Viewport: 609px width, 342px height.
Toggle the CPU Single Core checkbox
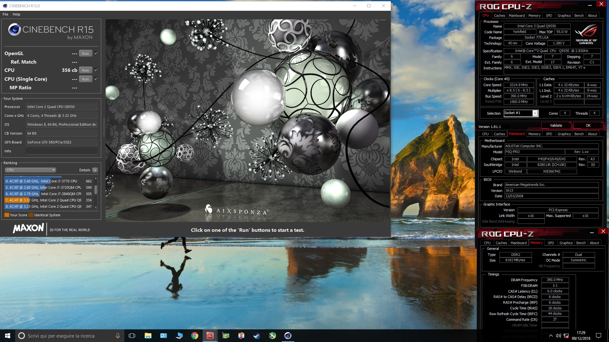96,79
